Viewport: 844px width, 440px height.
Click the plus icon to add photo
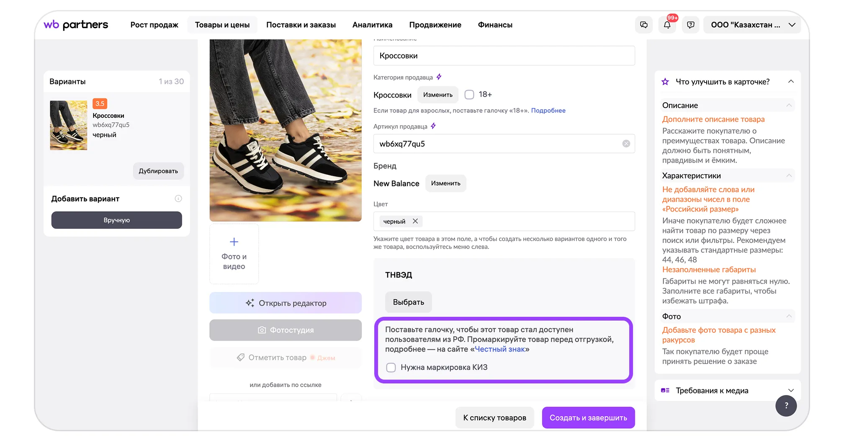coord(234,242)
